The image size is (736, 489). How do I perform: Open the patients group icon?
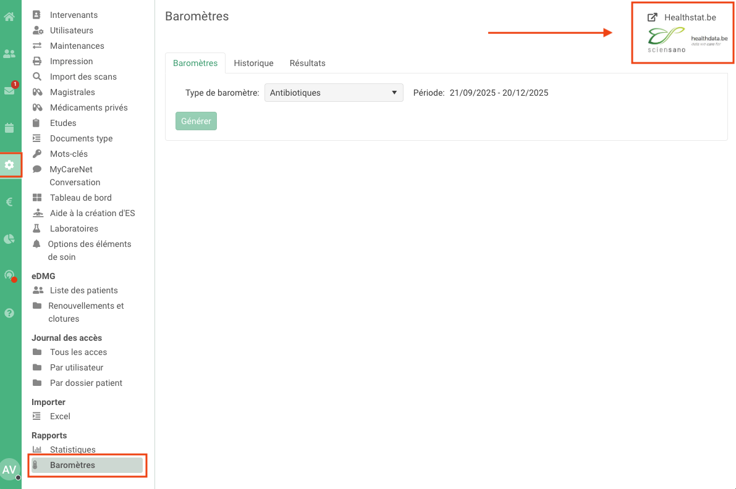[9, 54]
